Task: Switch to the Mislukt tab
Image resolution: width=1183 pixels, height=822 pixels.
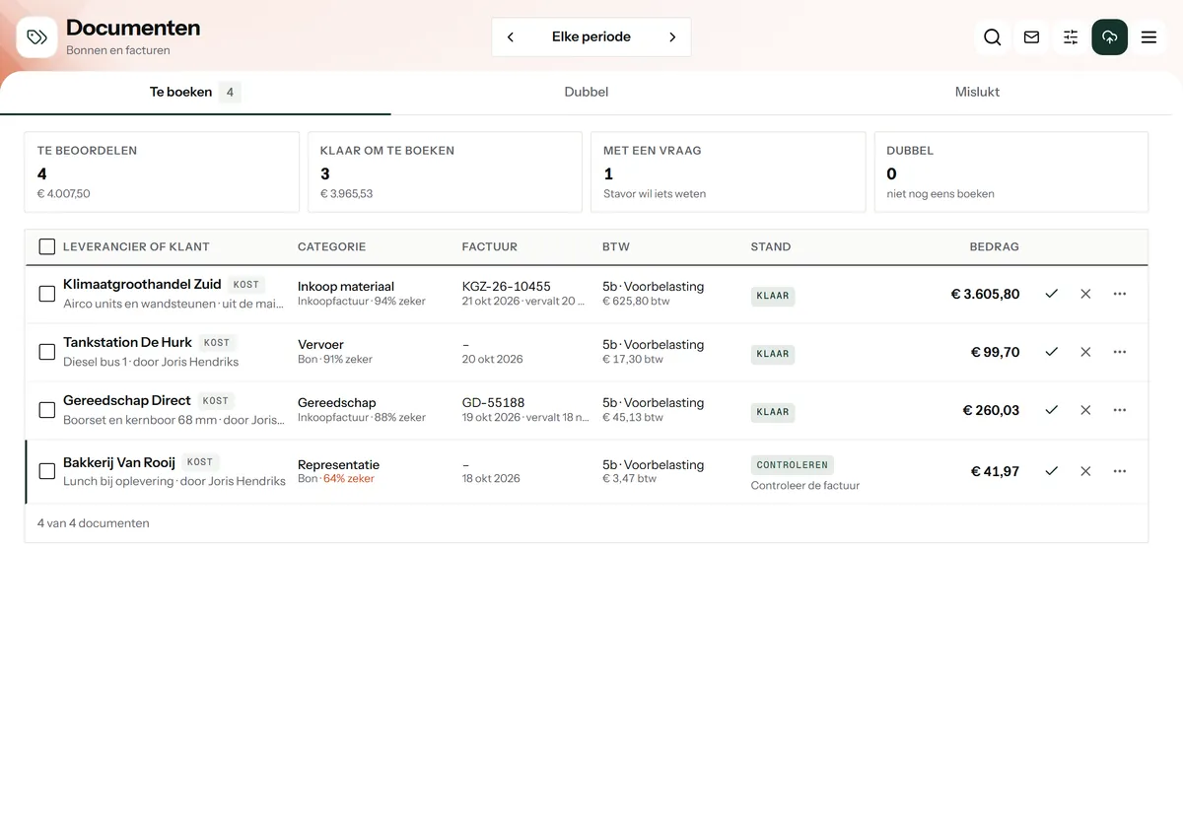Action: pos(978,93)
